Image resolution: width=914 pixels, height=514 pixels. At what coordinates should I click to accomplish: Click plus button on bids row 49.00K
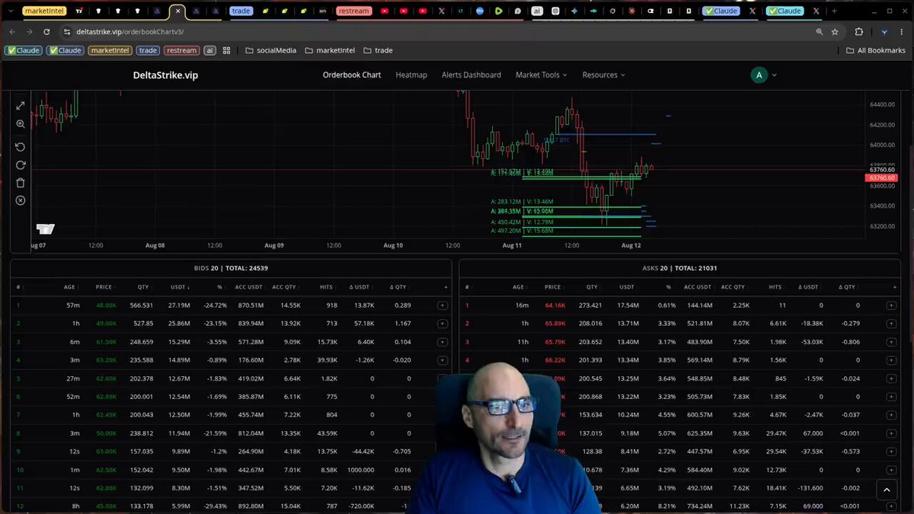pos(443,324)
